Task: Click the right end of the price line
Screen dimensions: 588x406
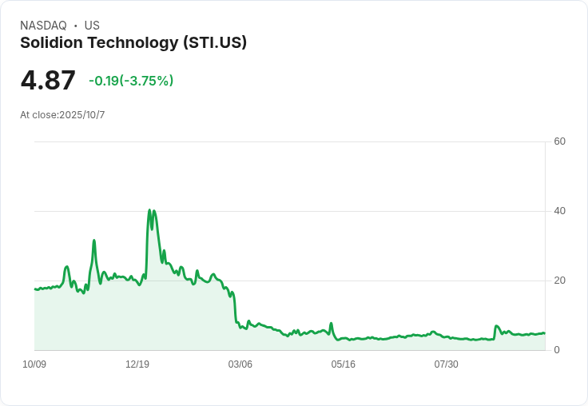Action: [544, 333]
